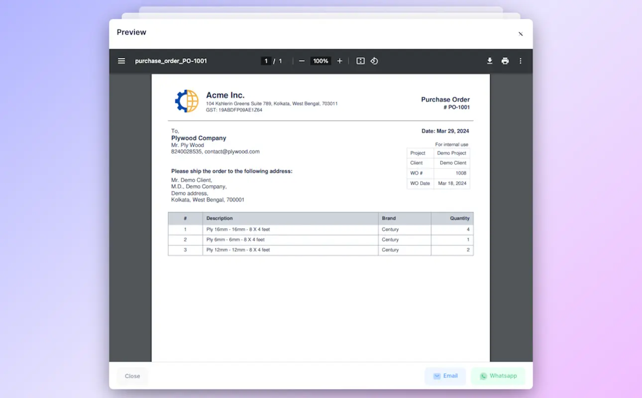Send purchase order via Email
642x398 pixels.
point(445,376)
